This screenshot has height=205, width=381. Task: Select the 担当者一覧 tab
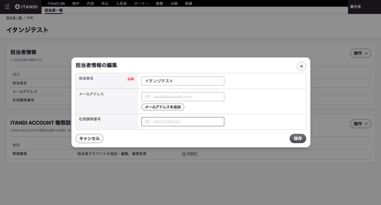(x=53, y=10)
